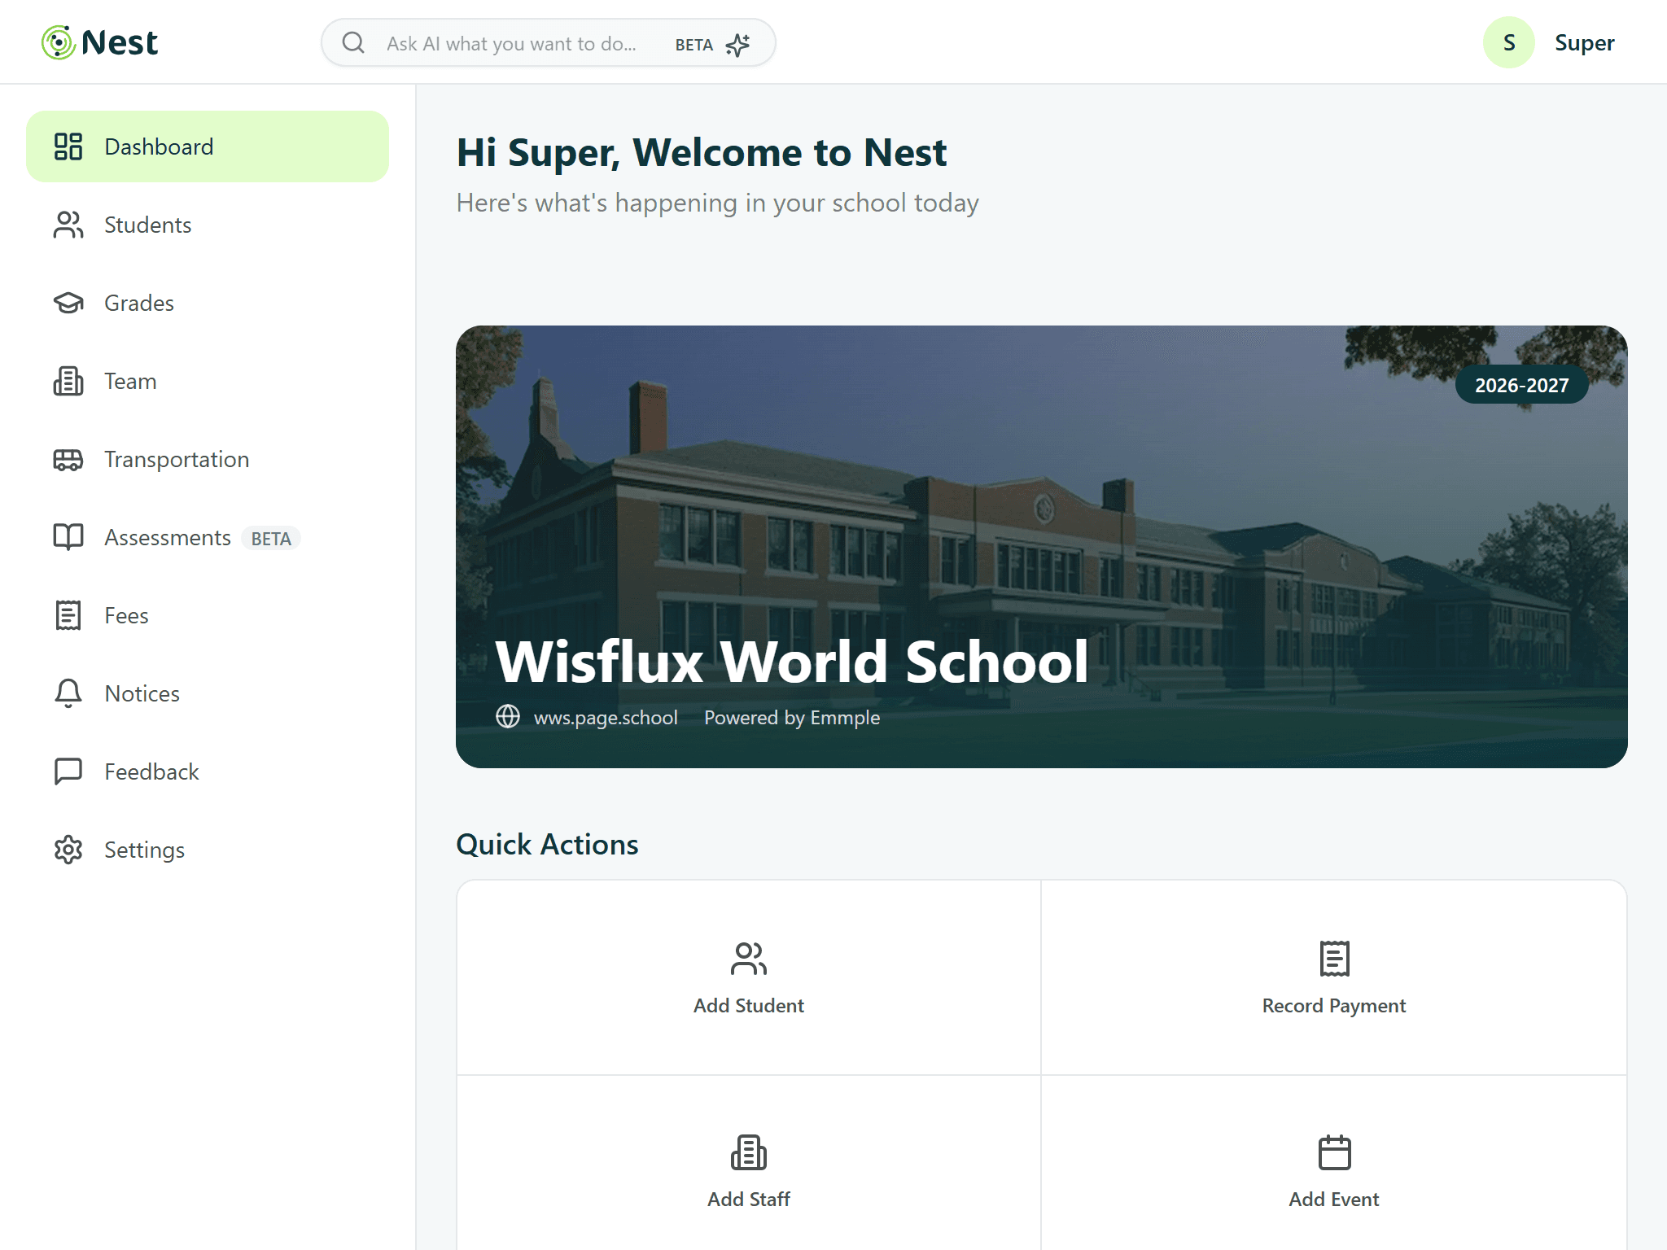The image size is (1667, 1250).
Task: Click the Record Payment receipt icon
Action: point(1334,959)
